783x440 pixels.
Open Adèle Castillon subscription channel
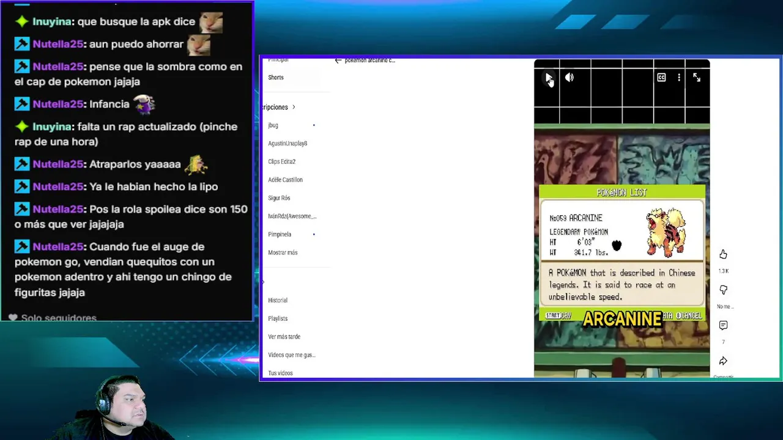[285, 180]
